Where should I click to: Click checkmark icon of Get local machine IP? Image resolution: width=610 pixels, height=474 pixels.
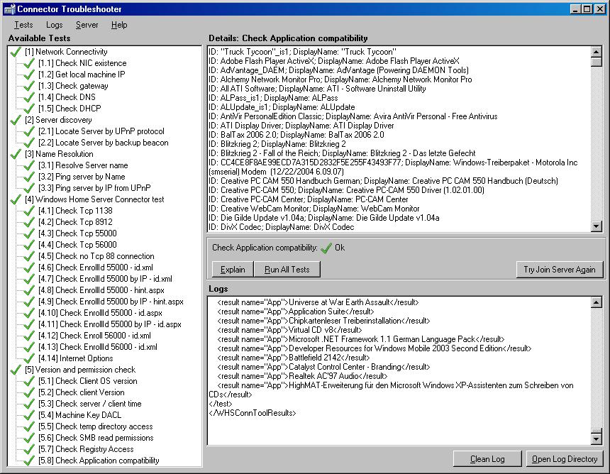tap(29, 75)
